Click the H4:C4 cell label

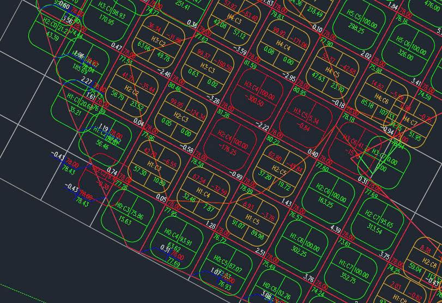283,46
